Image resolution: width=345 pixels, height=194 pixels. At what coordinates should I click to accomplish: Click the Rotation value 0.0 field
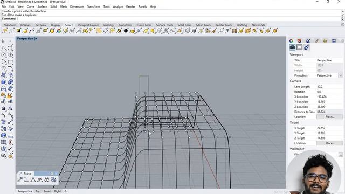(329, 92)
